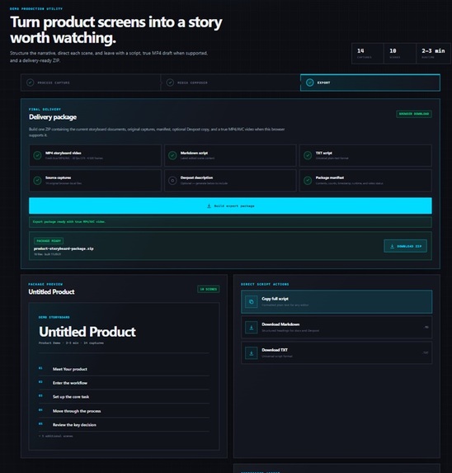
Task: Click the Source captures check icon
Action: click(x=37, y=181)
